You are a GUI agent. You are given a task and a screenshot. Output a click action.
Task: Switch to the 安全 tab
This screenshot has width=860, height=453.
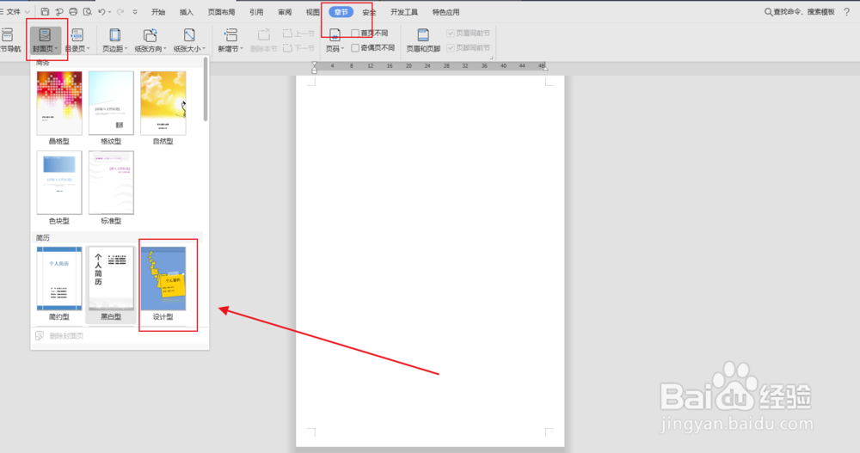pos(369,12)
